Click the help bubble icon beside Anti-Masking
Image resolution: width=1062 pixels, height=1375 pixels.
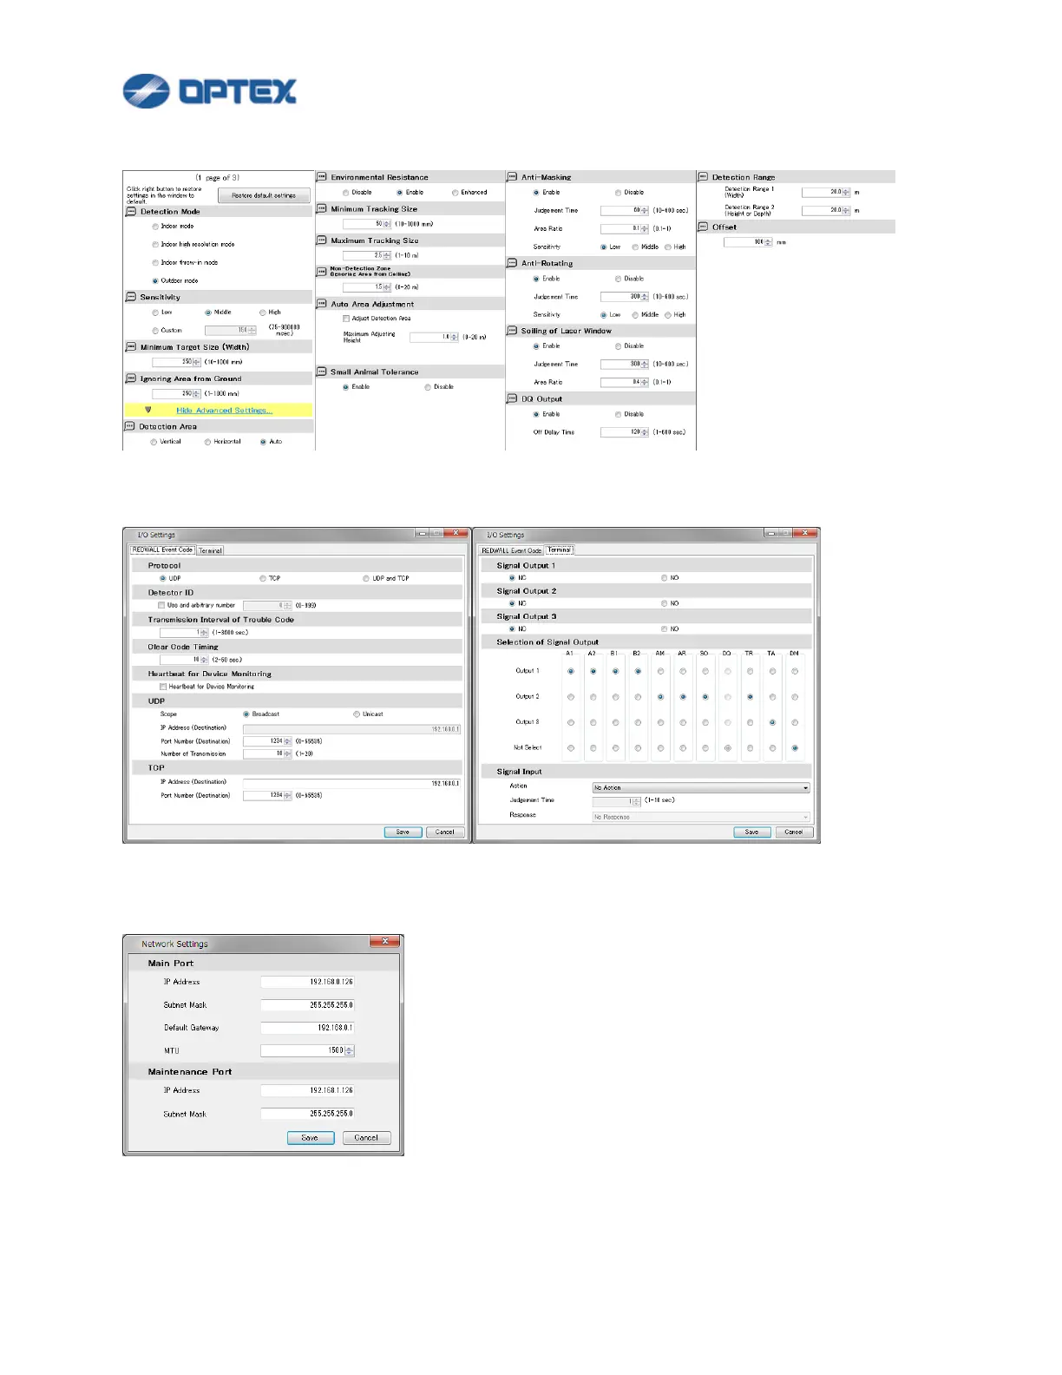[512, 176]
